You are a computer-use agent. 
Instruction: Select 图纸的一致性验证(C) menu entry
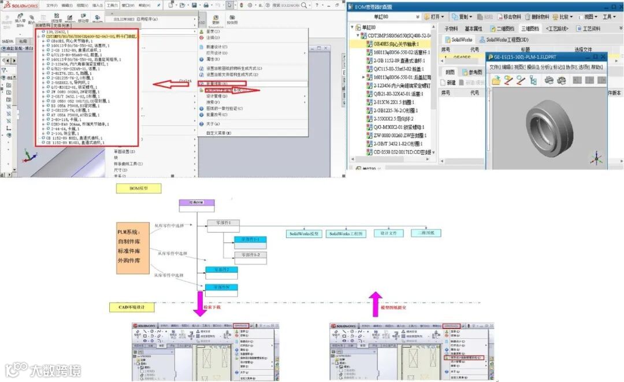pos(224,108)
